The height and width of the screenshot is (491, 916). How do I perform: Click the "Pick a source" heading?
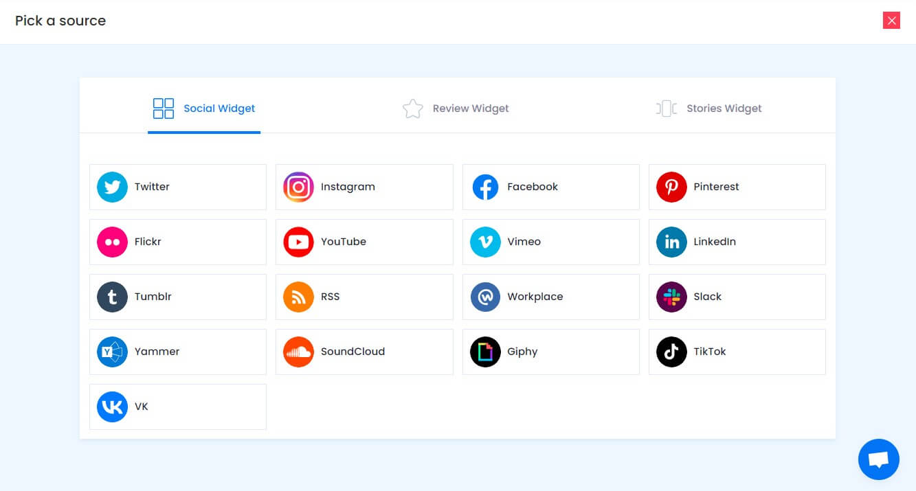coord(60,21)
